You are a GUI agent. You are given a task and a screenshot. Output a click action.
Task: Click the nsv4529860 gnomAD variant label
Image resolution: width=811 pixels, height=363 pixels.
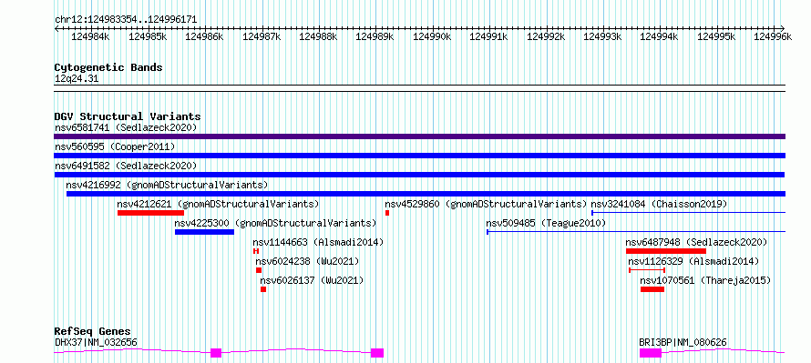pos(487,204)
